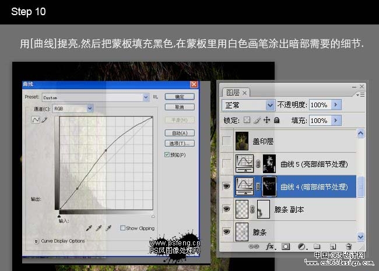Select layer name 藤条 副本
Screen dimensions: 379x271
[289, 209]
